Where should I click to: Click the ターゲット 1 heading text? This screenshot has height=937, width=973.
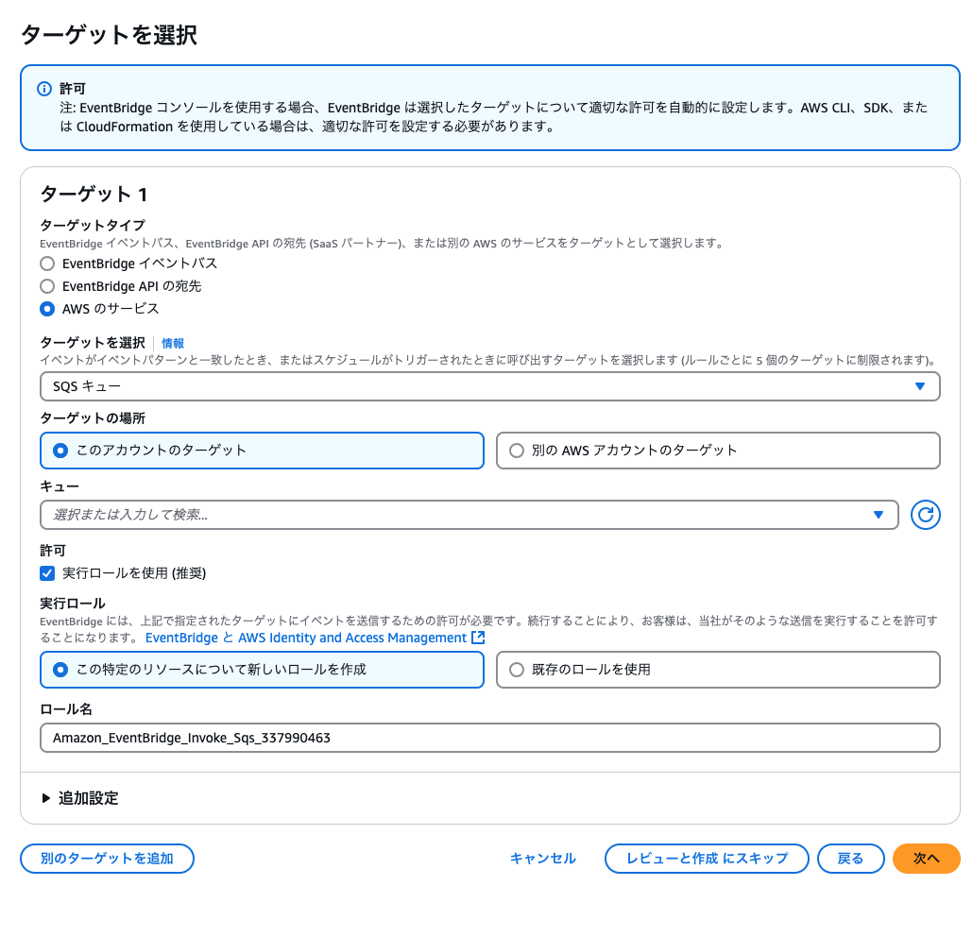94,195
